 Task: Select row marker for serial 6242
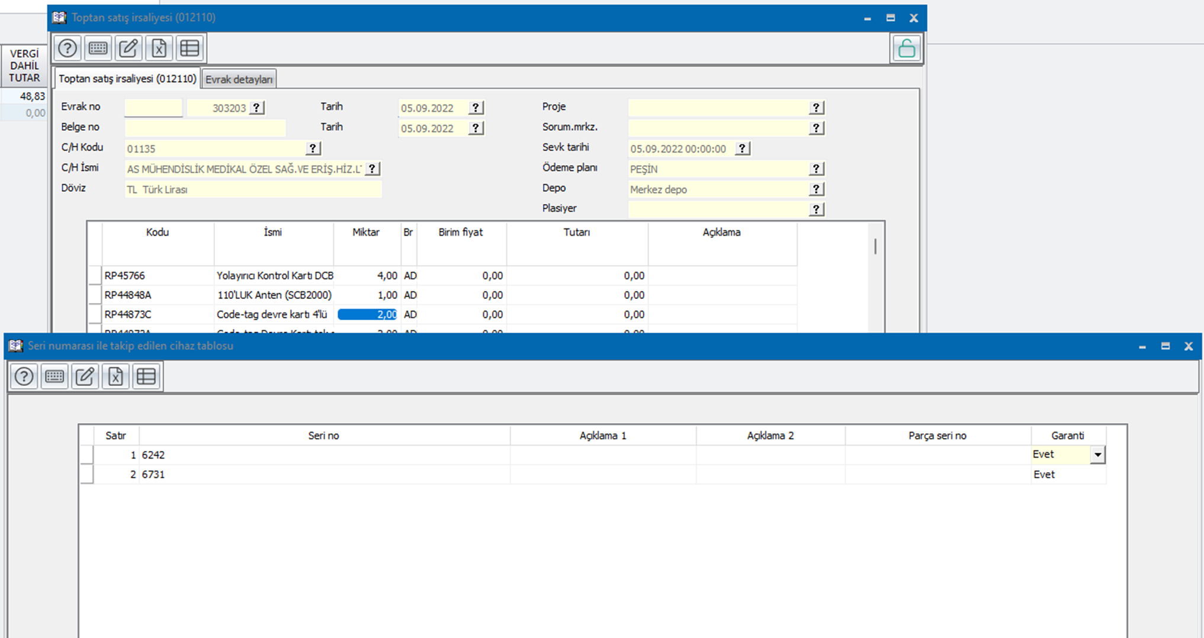[87, 455]
